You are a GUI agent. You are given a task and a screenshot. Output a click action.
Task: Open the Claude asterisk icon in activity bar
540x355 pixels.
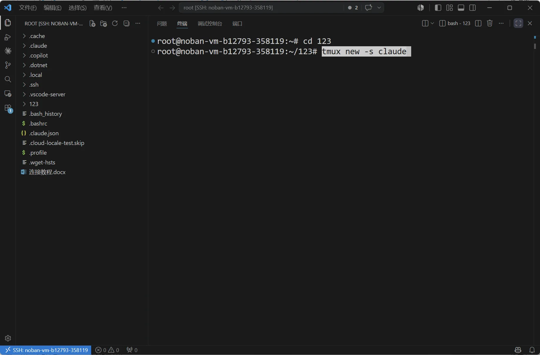coord(8,51)
